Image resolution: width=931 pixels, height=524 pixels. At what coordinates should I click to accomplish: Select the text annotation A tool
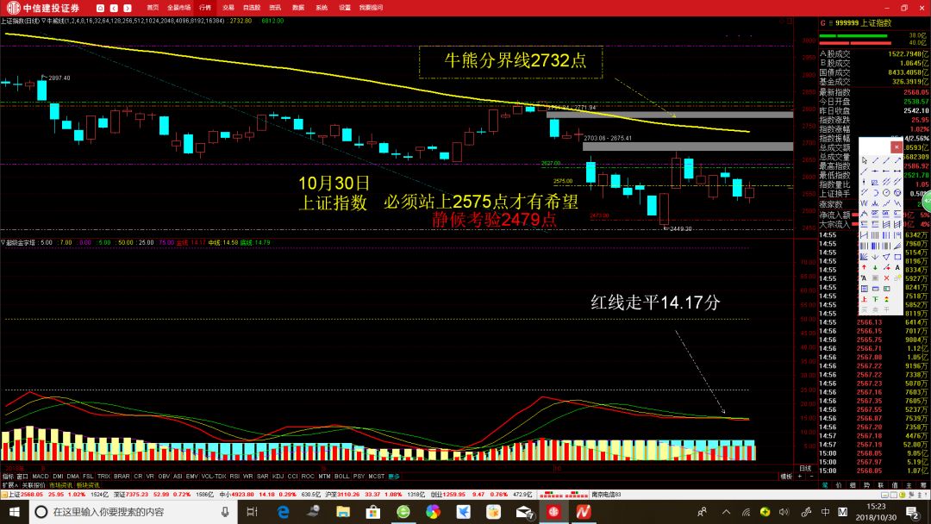click(x=897, y=267)
